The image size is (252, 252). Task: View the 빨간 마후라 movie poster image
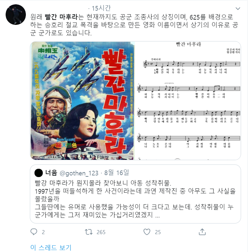click(x=83, y=100)
